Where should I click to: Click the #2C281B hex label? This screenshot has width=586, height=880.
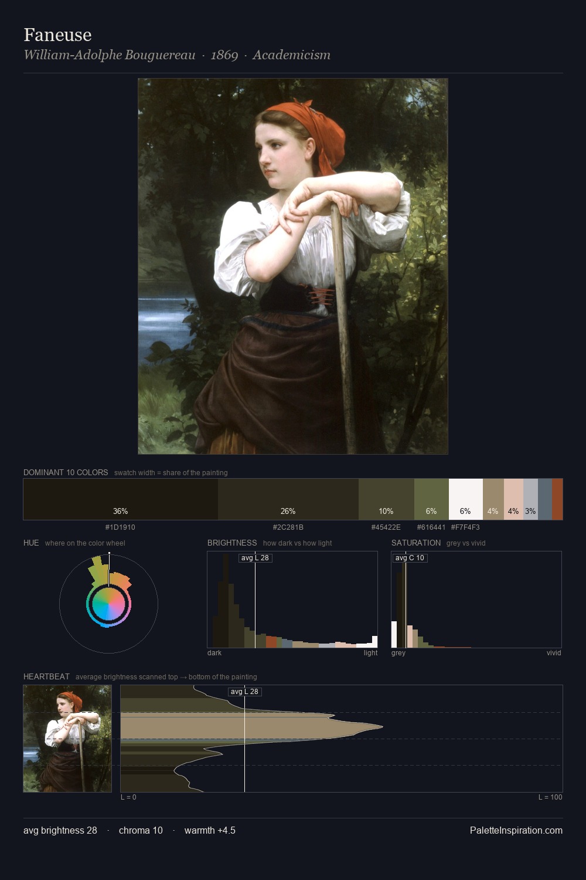pos(288,527)
